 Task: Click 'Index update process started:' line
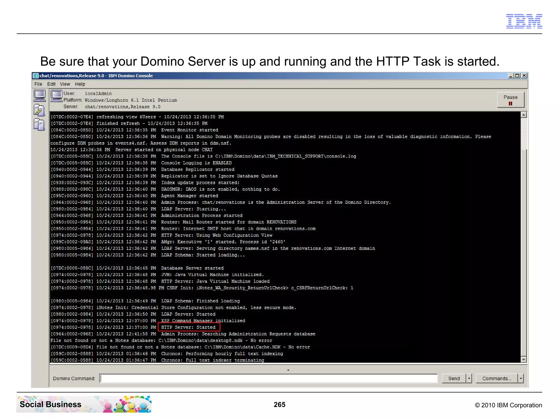tap(200, 183)
